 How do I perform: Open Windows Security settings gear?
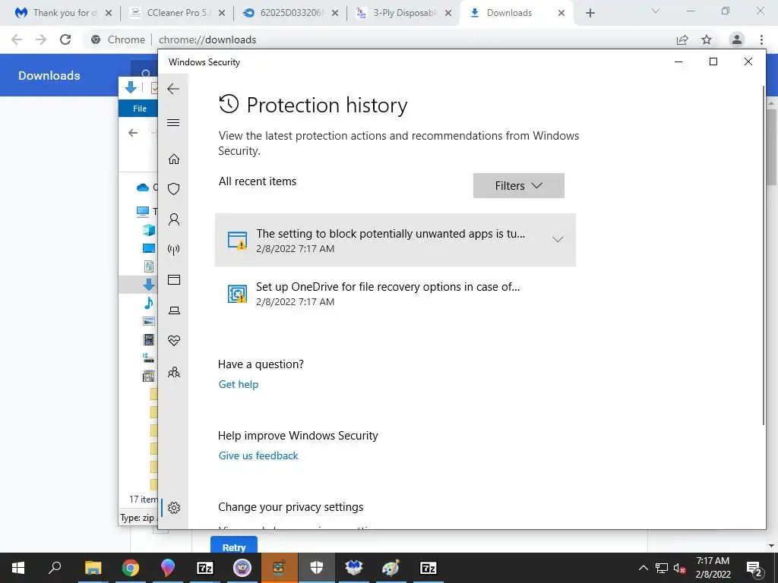(174, 508)
